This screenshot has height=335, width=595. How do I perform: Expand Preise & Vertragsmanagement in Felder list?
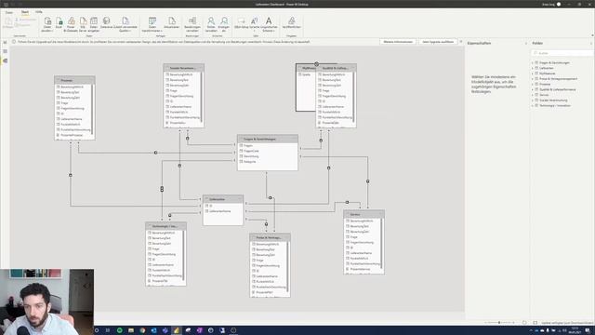[x=533, y=78]
